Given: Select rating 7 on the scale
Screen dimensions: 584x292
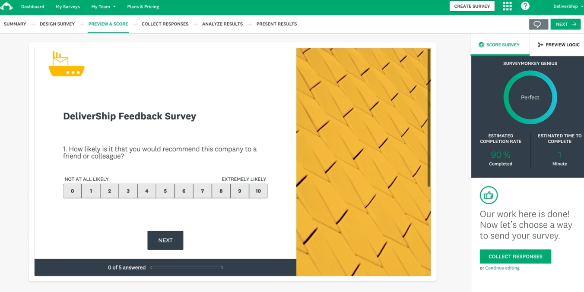Looking at the screenshot, I should 203,191.
